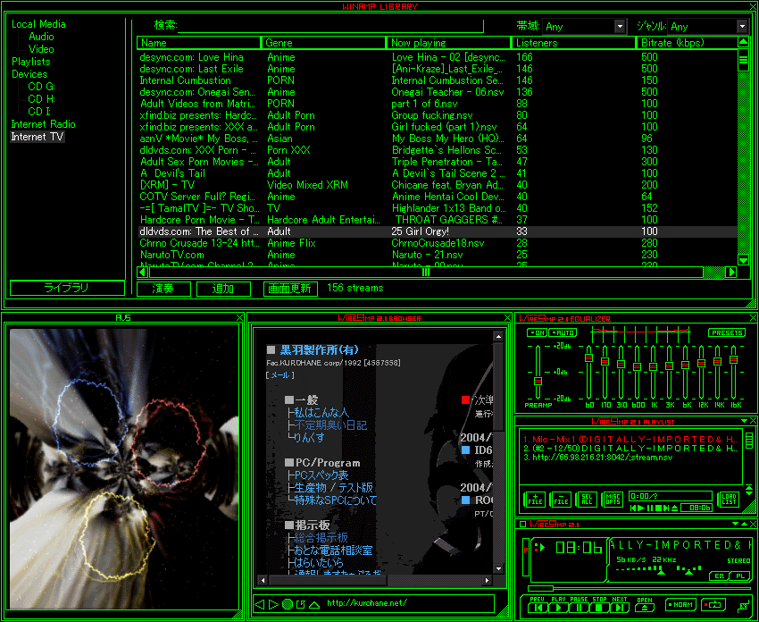Select the "desync.com: Love Hina" stream row
Viewport: 759px width, 622px height.
[x=438, y=57]
